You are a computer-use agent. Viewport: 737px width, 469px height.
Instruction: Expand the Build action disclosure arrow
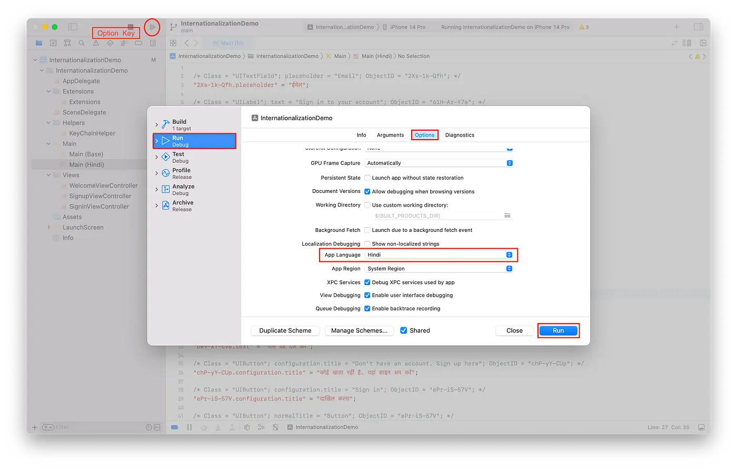pos(156,125)
